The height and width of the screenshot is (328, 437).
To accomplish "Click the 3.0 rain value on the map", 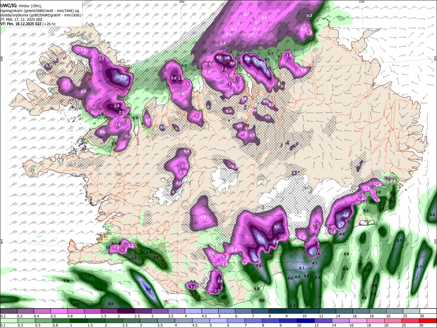I will pos(134,258).
